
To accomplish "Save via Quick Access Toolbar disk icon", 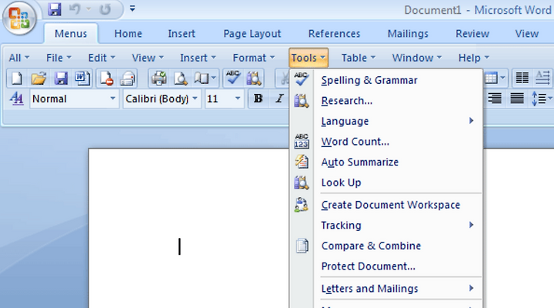I will (x=54, y=9).
